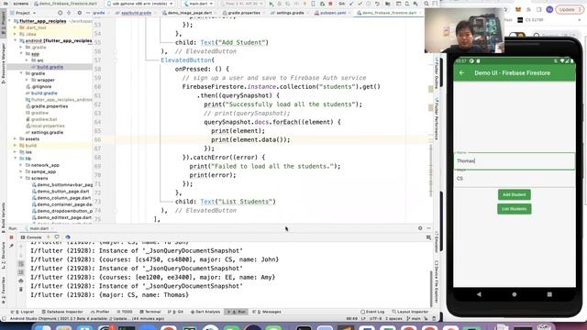Open the Logcat tool window

tap(22, 312)
